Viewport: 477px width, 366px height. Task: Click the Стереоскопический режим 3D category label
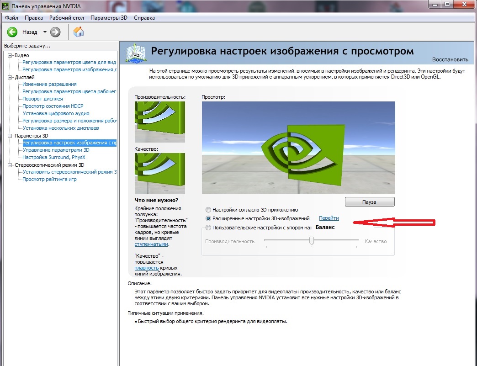[50, 165]
